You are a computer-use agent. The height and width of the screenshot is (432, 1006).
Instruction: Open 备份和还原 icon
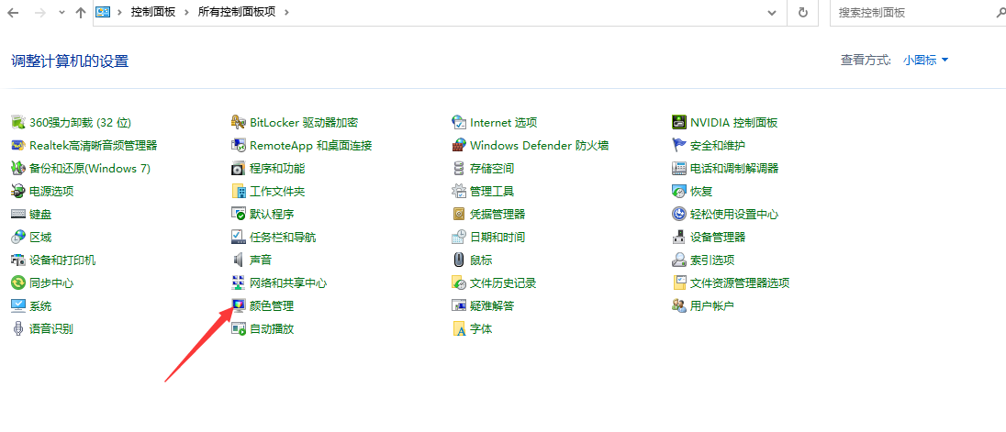(x=18, y=169)
